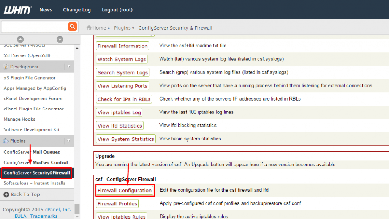Click Firewall Information button

pos(122,46)
